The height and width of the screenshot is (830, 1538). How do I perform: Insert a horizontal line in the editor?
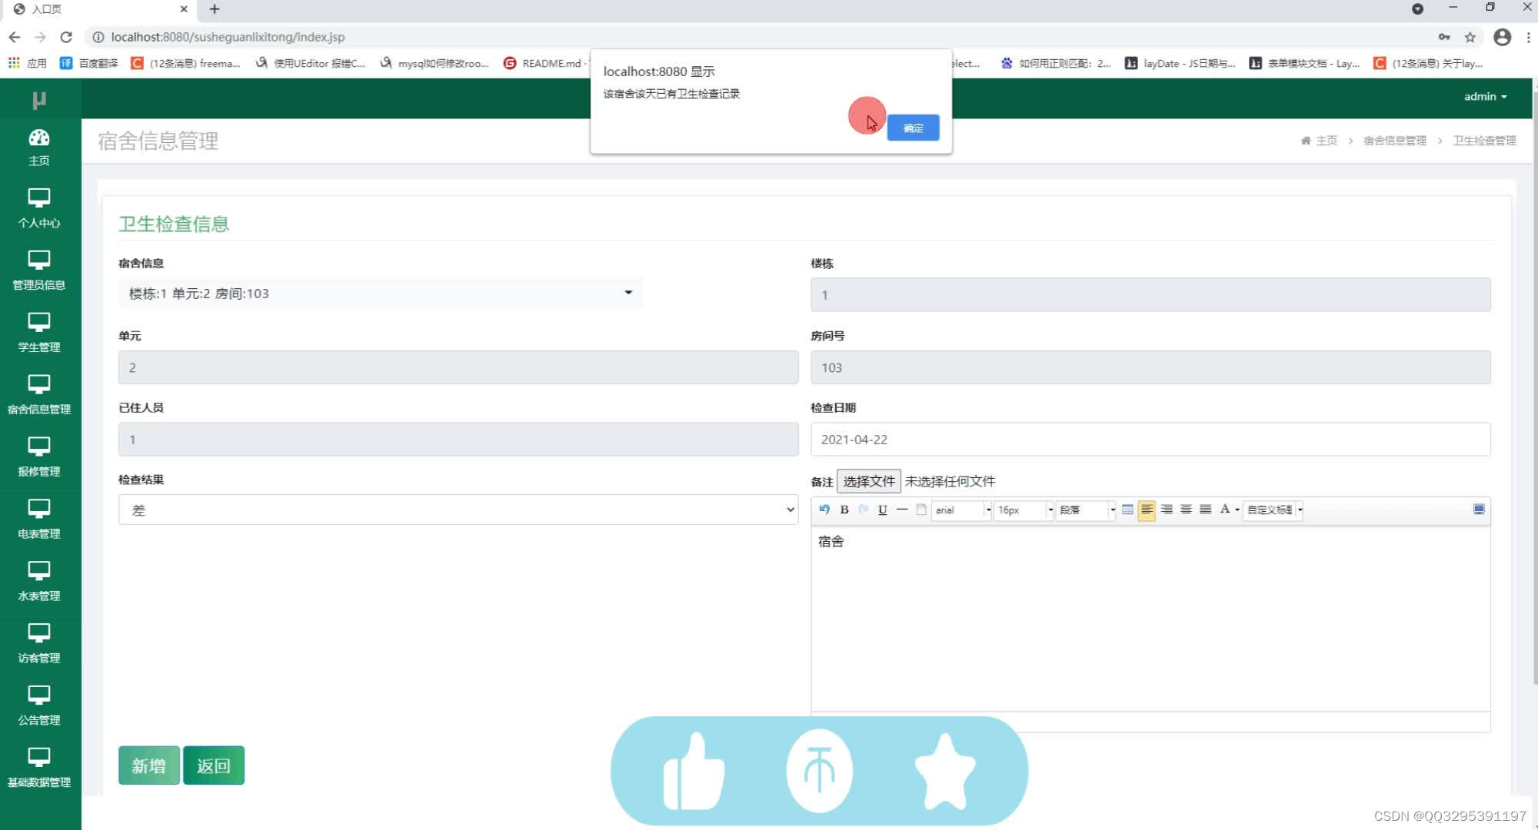click(x=902, y=510)
